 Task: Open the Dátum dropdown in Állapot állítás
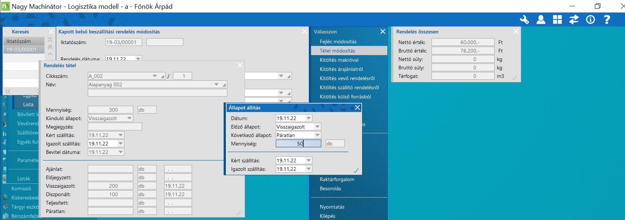(x=309, y=118)
